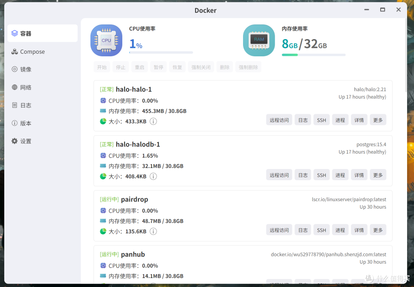This screenshot has height=287, width=414.
Task: Click the memory usage icon in halo-halo-1 card
Action: [x=103, y=111]
